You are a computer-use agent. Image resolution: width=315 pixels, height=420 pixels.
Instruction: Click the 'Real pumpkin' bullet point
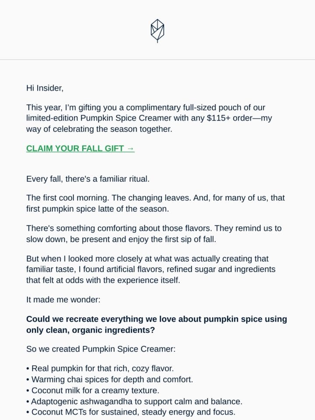click(x=100, y=368)
